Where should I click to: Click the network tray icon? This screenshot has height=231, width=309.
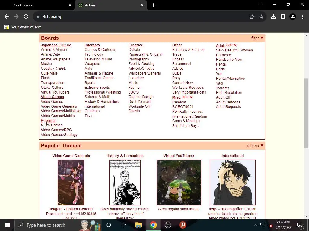tap(263, 225)
